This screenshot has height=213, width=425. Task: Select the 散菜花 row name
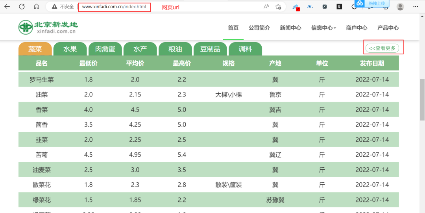42,185
